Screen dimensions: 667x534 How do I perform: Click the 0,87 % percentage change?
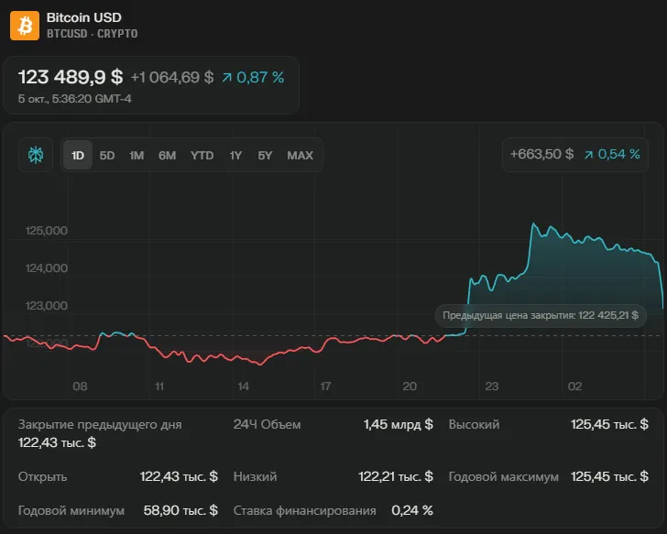pos(260,77)
